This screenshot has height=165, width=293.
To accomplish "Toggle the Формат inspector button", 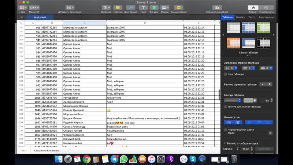I will click(253, 8).
